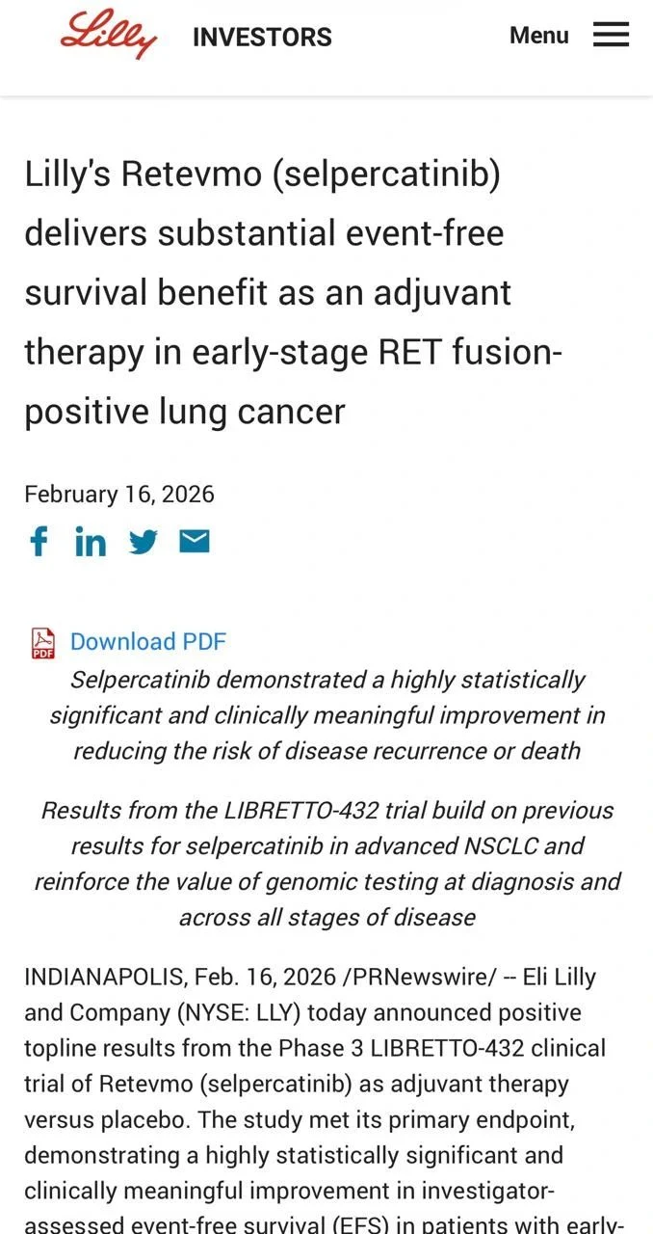653x1234 pixels.
Task: Share the article on LinkedIn
Action: click(x=91, y=542)
